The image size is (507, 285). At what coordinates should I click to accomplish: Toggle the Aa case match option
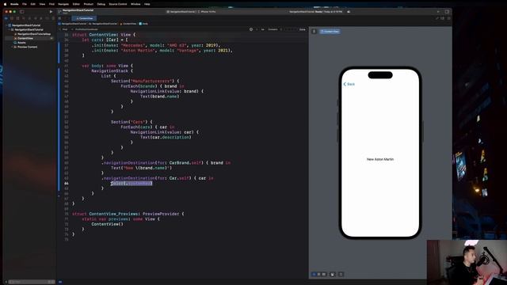[262, 29]
